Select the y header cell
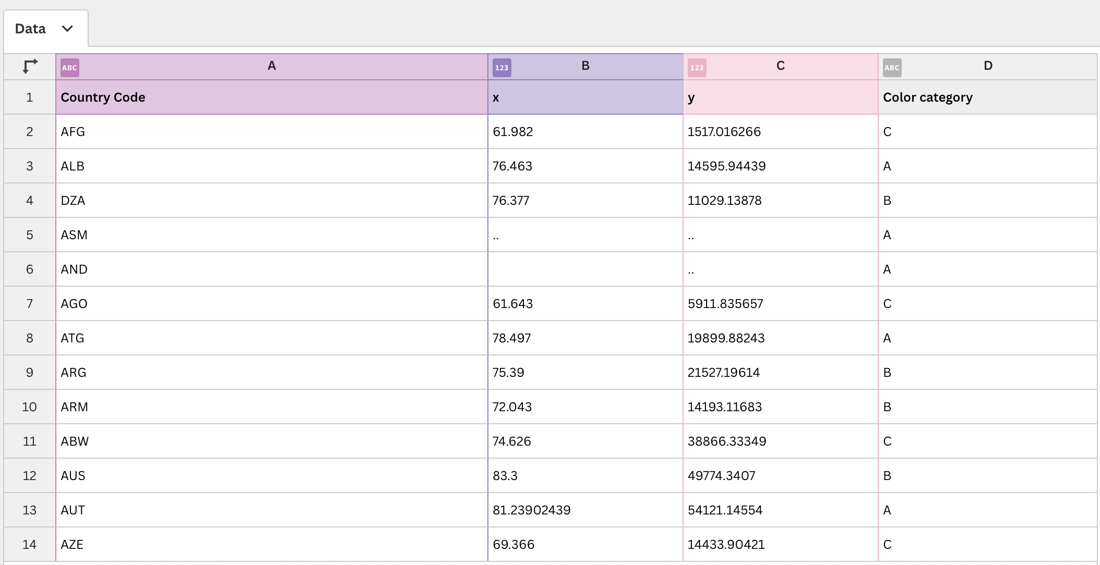This screenshot has width=1100, height=565. pos(781,97)
